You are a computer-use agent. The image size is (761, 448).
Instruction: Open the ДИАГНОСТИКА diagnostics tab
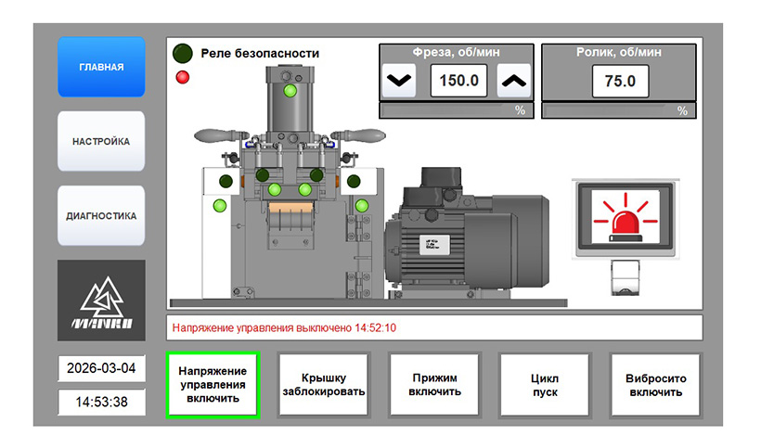pyautogui.click(x=101, y=216)
